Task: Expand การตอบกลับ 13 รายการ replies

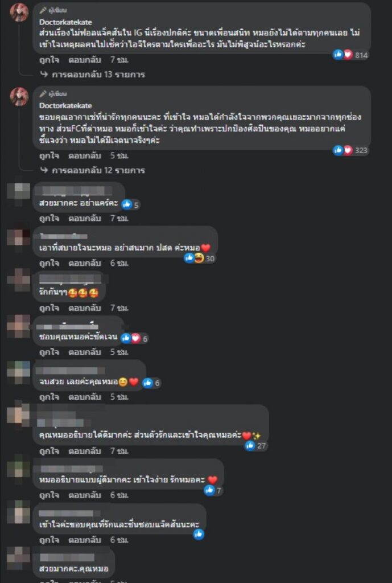Action: coord(93,75)
